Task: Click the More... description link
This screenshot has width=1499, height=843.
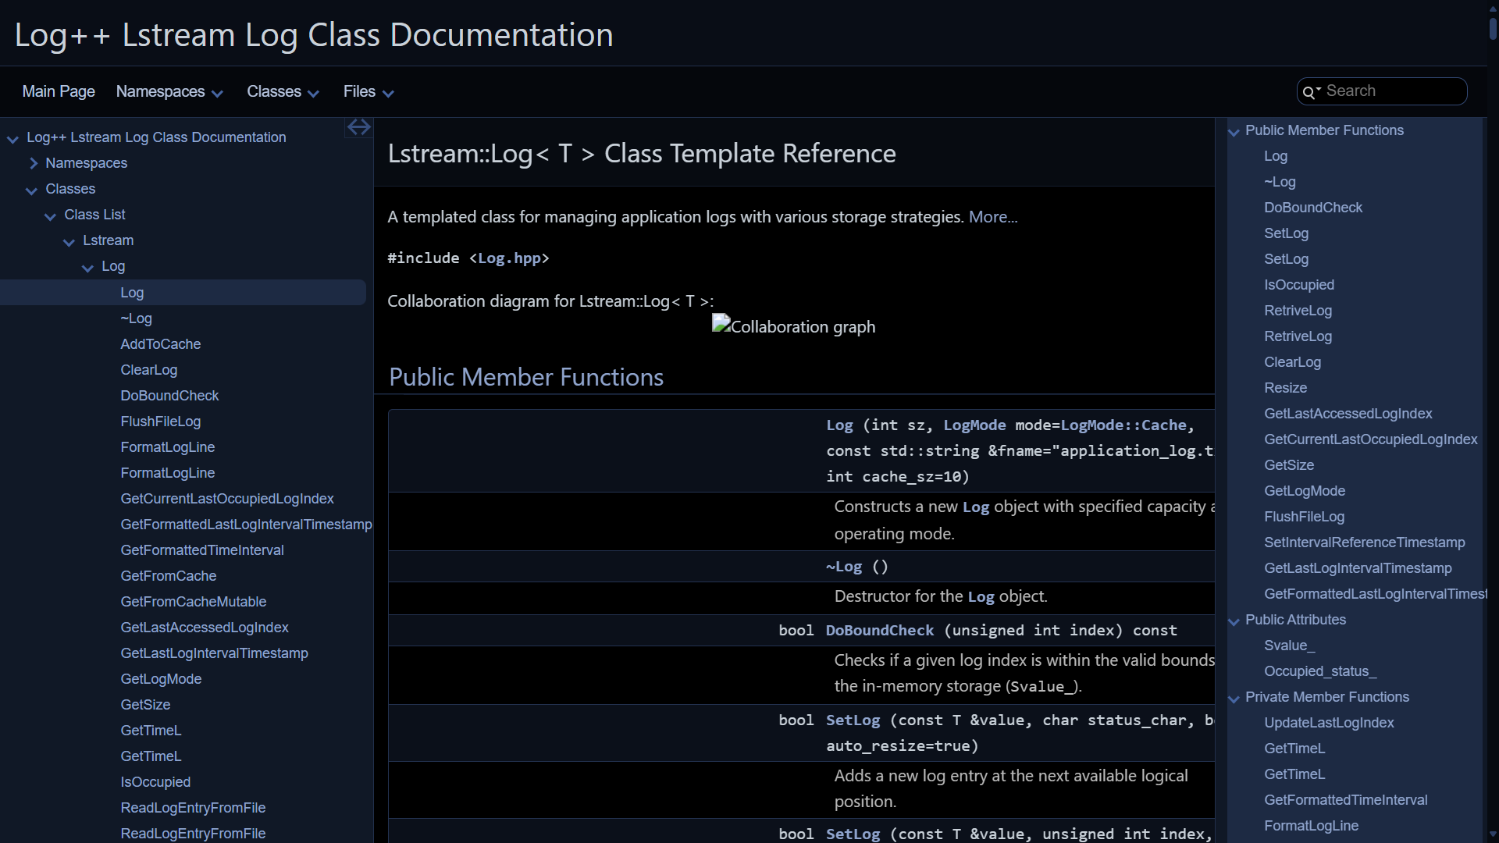Action: click(x=993, y=217)
